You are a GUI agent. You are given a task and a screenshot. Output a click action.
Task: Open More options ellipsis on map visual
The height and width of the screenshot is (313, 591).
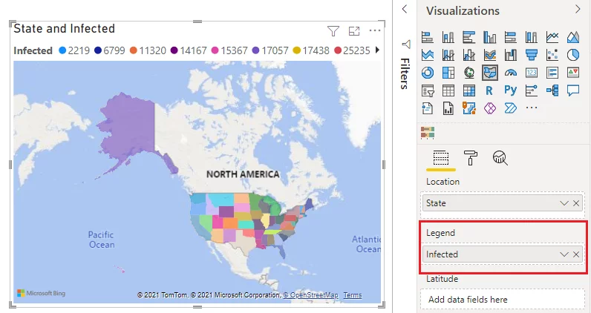375,30
